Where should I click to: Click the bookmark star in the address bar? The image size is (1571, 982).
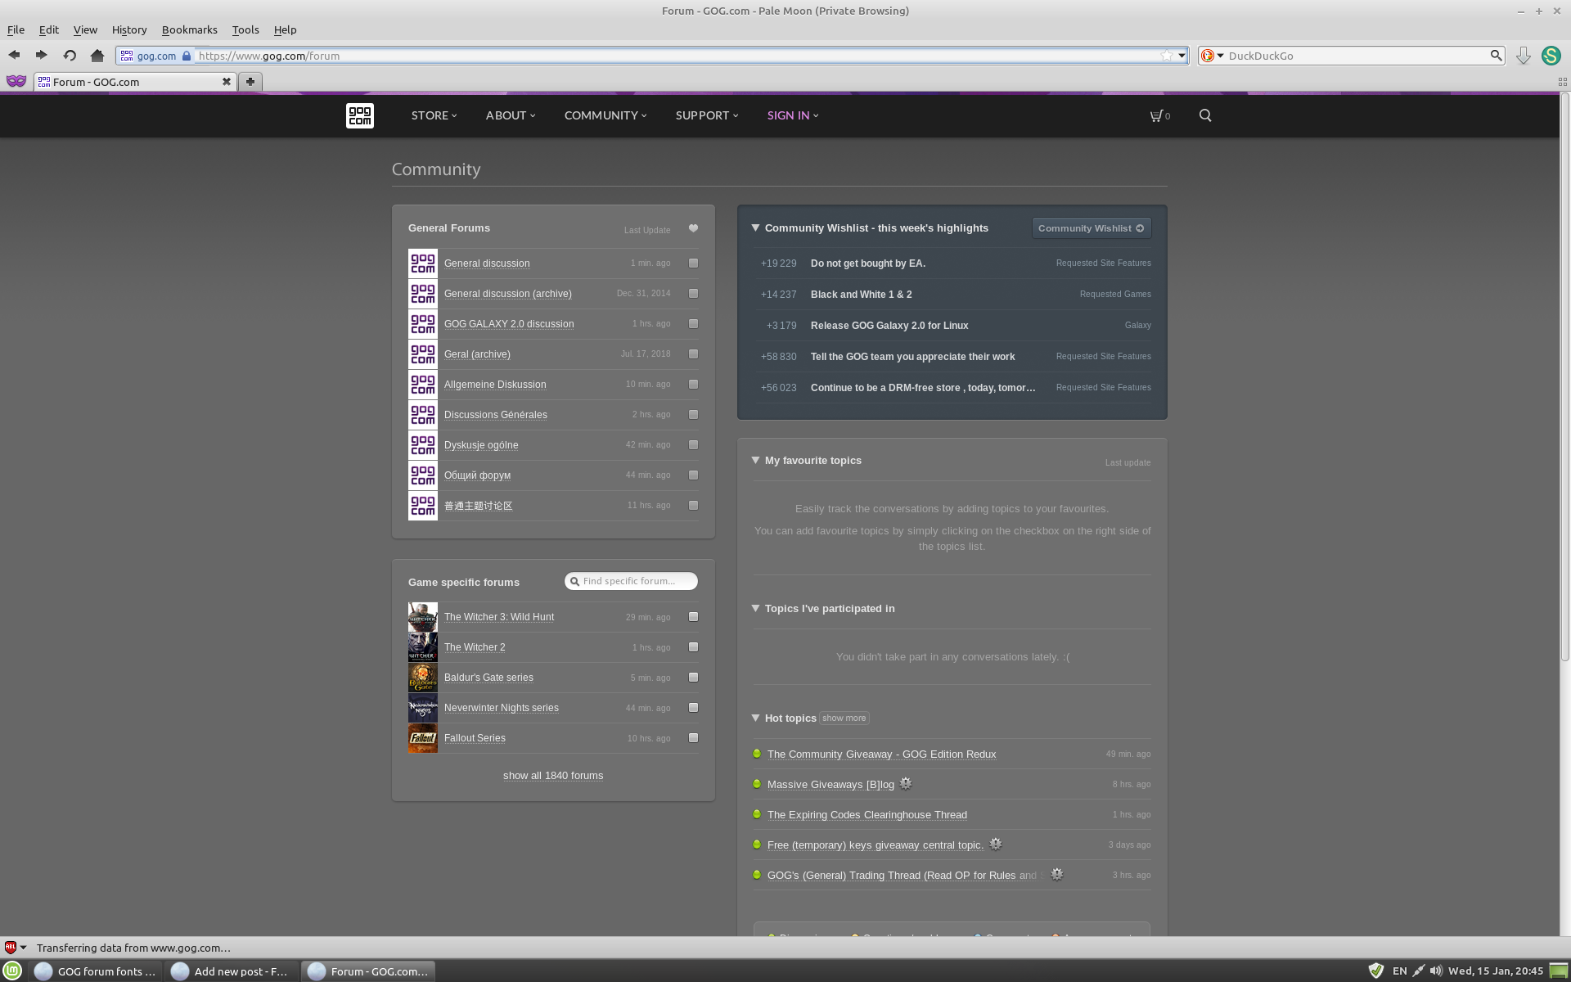click(1166, 56)
